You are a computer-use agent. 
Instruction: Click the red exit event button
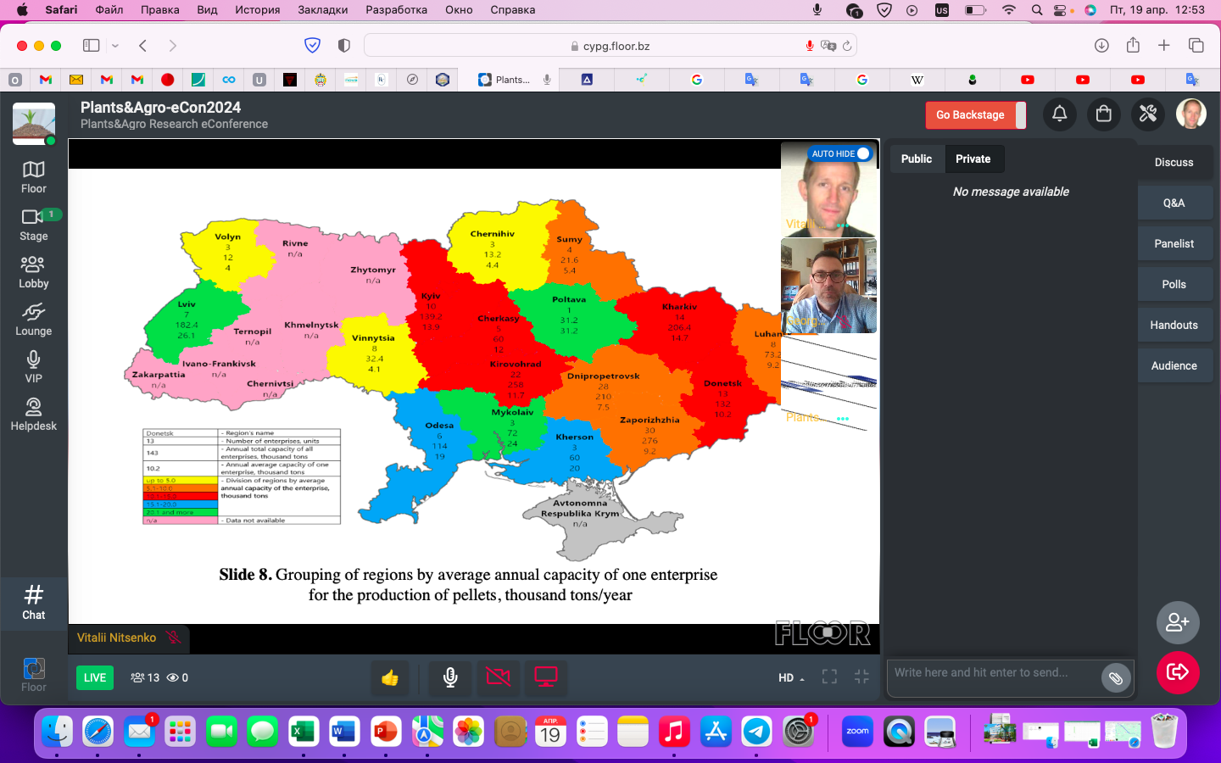(x=1178, y=672)
